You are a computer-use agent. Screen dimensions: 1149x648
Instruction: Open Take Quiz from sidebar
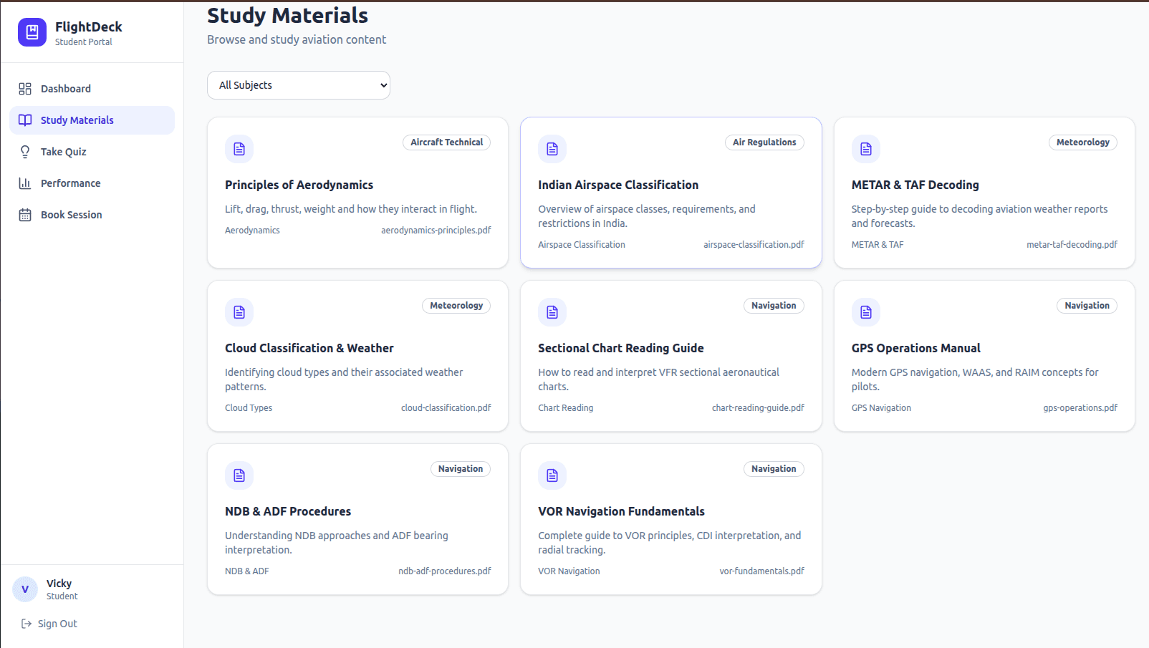(92, 152)
